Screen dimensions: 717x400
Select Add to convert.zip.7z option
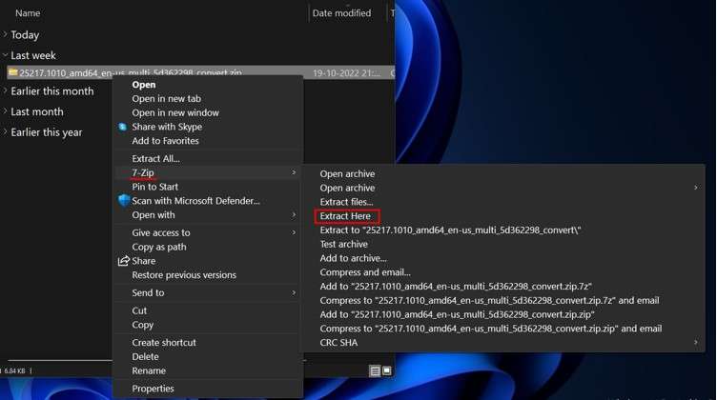pyautogui.click(x=456, y=287)
